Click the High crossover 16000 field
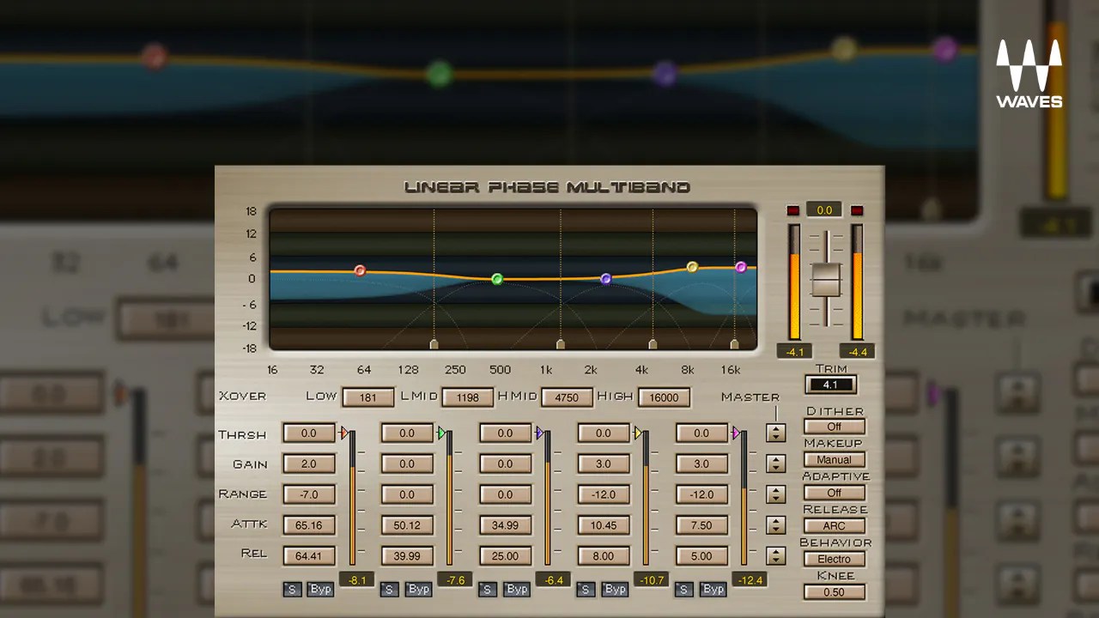The image size is (1099, 618). [x=664, y=397]
